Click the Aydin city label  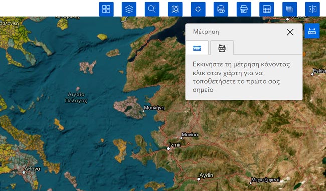[206, 175]
